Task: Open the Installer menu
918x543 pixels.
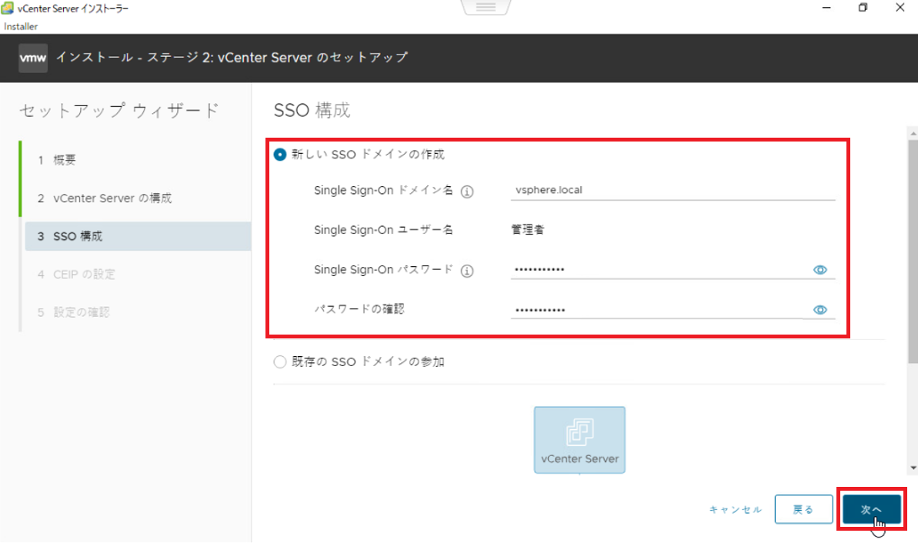Action: (x=21, y=26)
